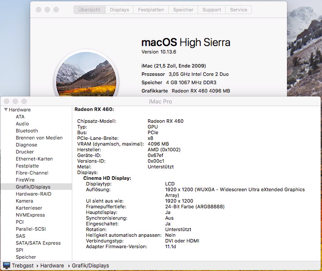Click the Displaytyp value LCD
Viewport: 322px width, 271px height.
tap(170, 184)
